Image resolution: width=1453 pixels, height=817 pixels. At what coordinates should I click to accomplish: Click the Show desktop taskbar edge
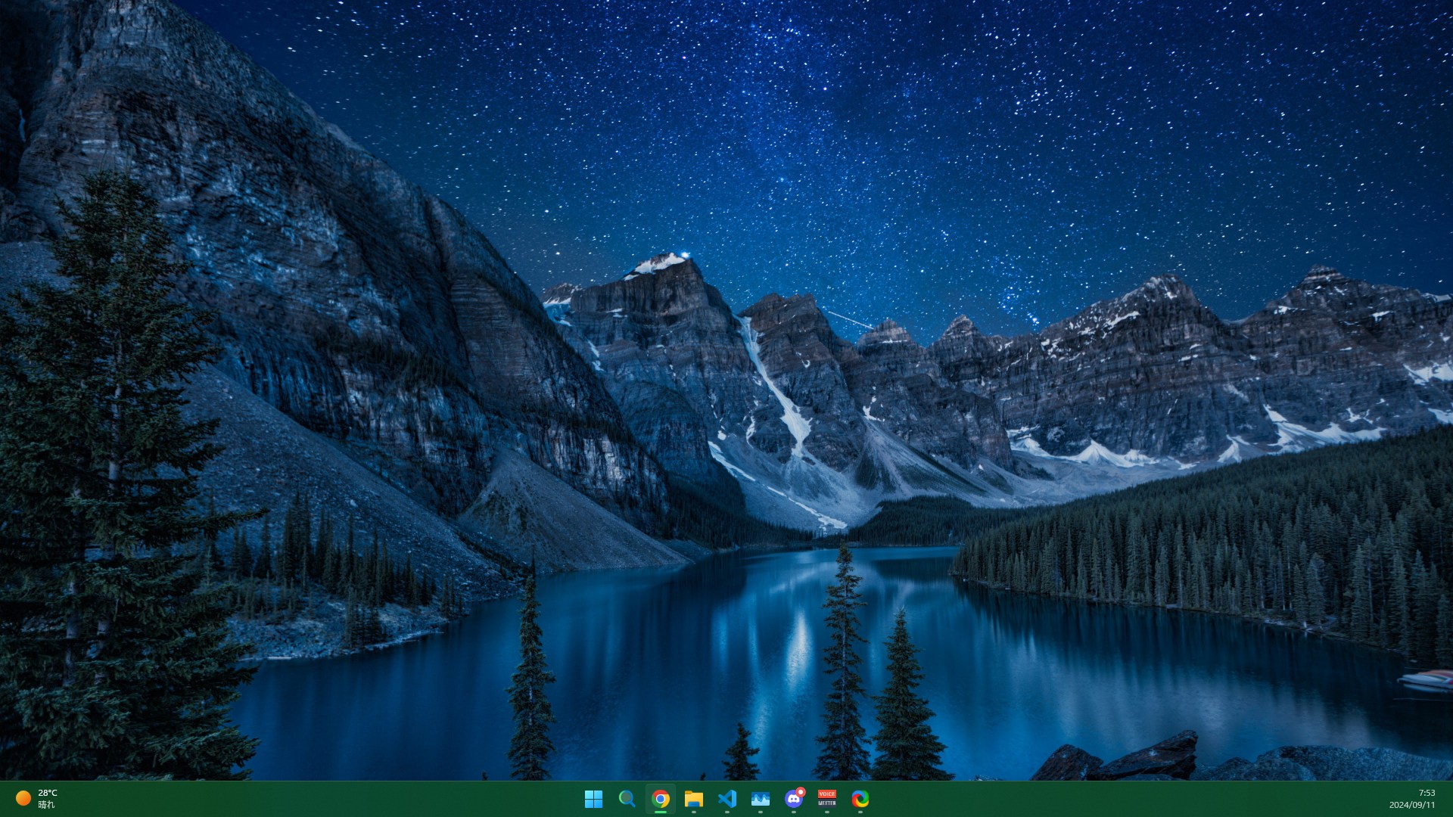(1450, 799)
